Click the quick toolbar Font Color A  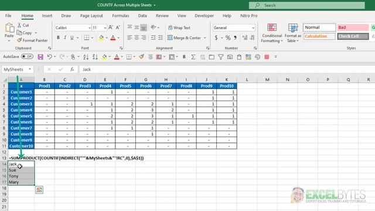pos(117,57)
